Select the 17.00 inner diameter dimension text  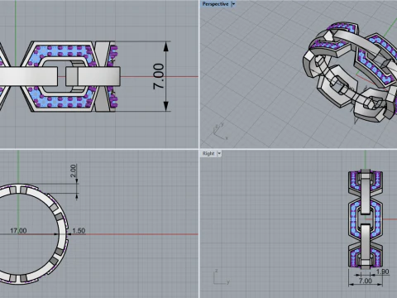[18, 230]
